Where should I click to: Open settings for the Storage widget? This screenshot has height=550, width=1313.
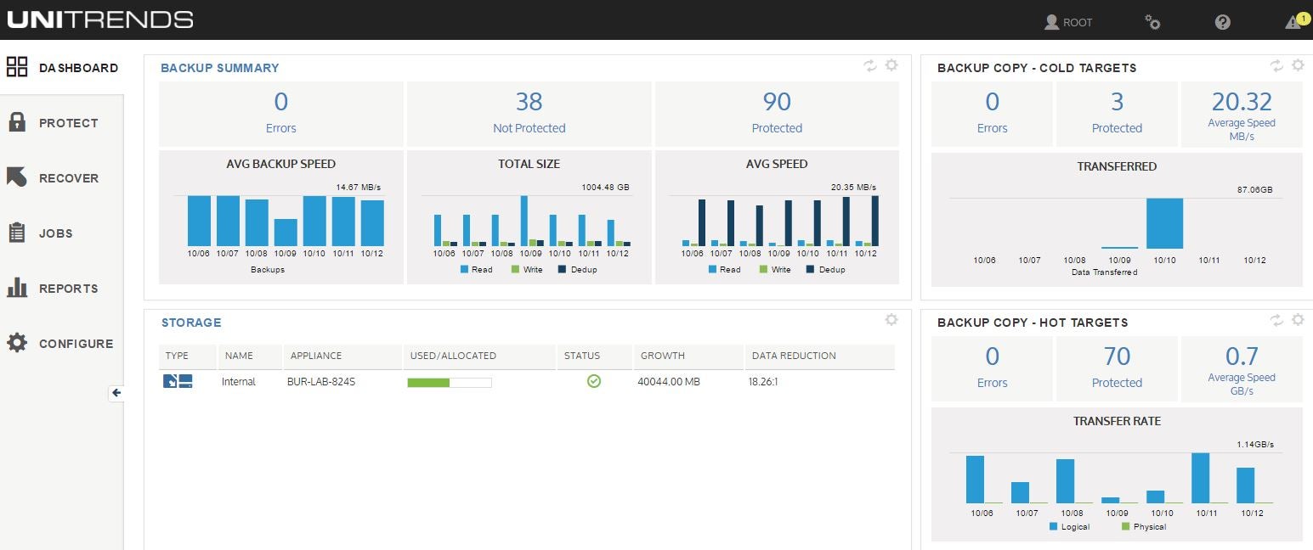pos(891,320)
